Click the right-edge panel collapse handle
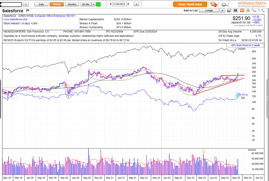The image size is (269, 181). 267,98
